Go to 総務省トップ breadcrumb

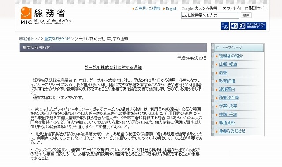(30, 38)
